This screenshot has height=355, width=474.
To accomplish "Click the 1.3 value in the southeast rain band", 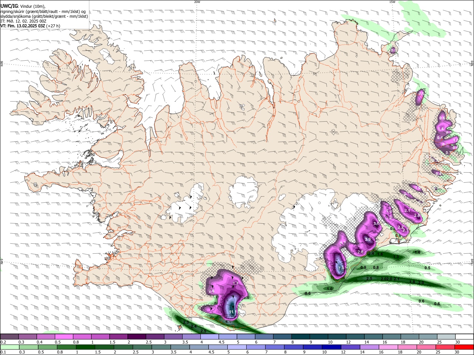I will [396, 257].
